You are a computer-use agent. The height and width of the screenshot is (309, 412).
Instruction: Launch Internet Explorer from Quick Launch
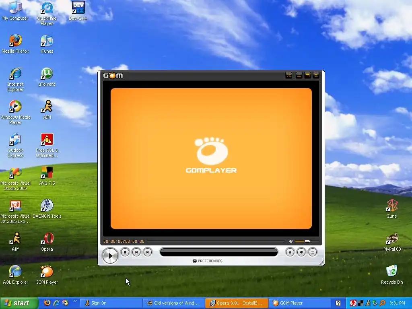pyautogui.click(x=56, y=303)
